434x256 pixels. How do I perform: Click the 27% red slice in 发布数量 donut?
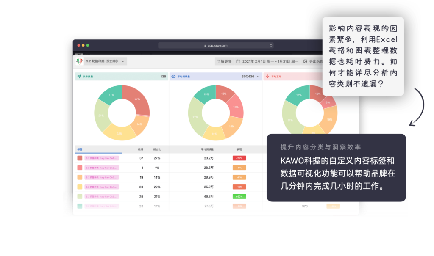tap(138, 99)
